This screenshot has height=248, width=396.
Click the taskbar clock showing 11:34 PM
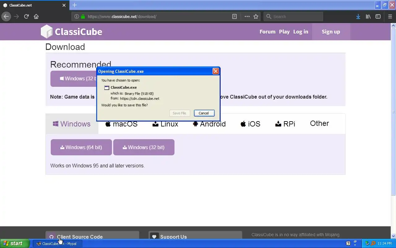coord(384,244)
